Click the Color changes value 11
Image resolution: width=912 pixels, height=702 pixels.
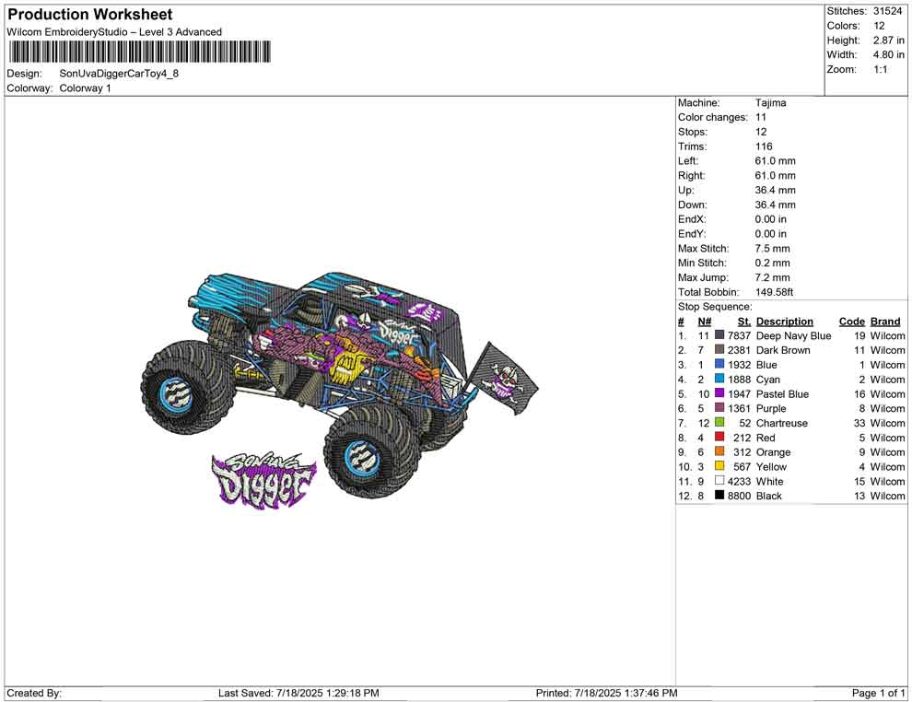click(761, 117)
